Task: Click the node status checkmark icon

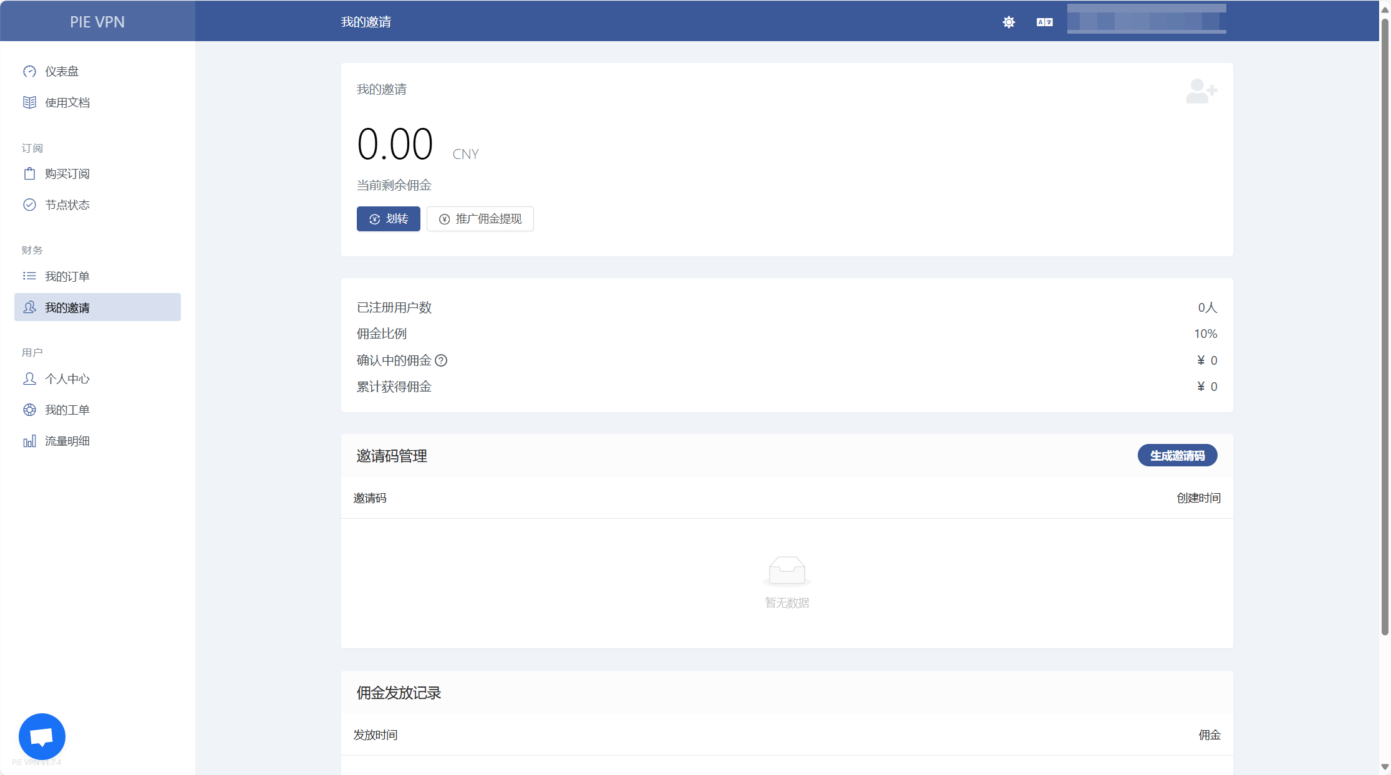Action: [x=29, y=205]
